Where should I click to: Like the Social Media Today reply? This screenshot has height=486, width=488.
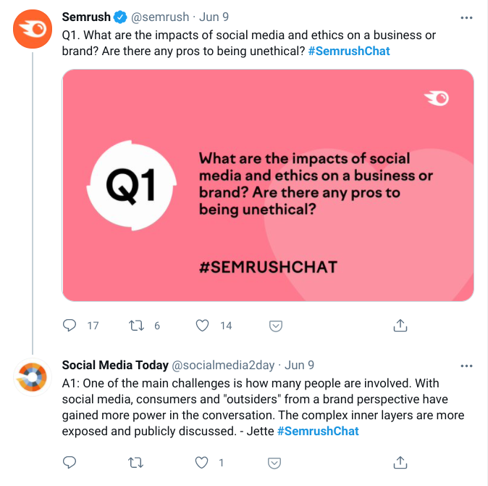(x=203, y=462)
